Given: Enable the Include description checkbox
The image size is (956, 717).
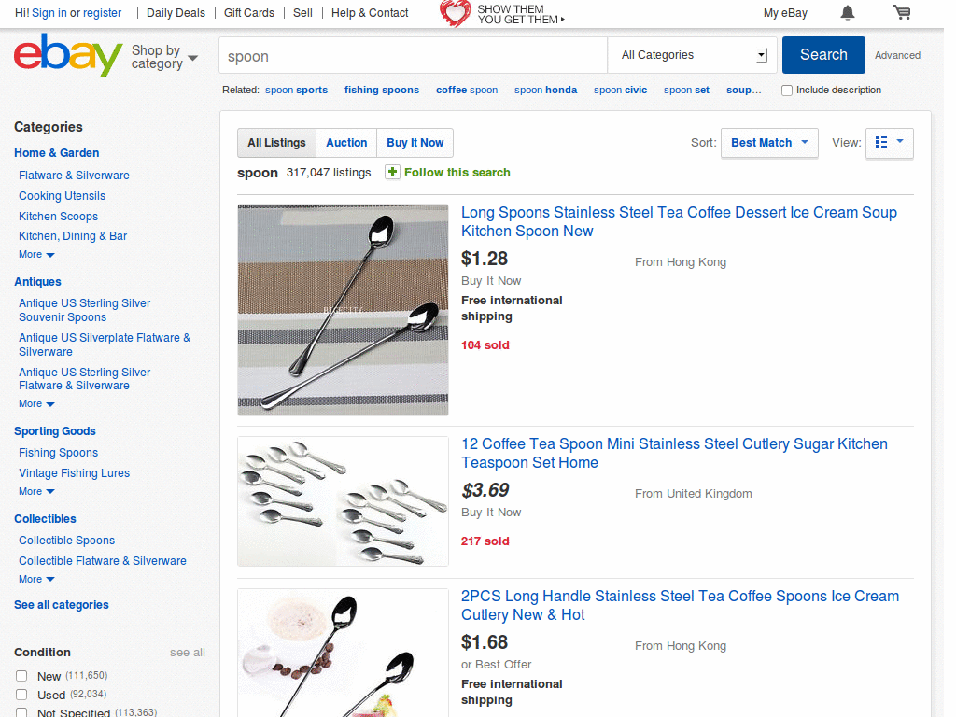Looking at the screenshot, I should [787, 90].
